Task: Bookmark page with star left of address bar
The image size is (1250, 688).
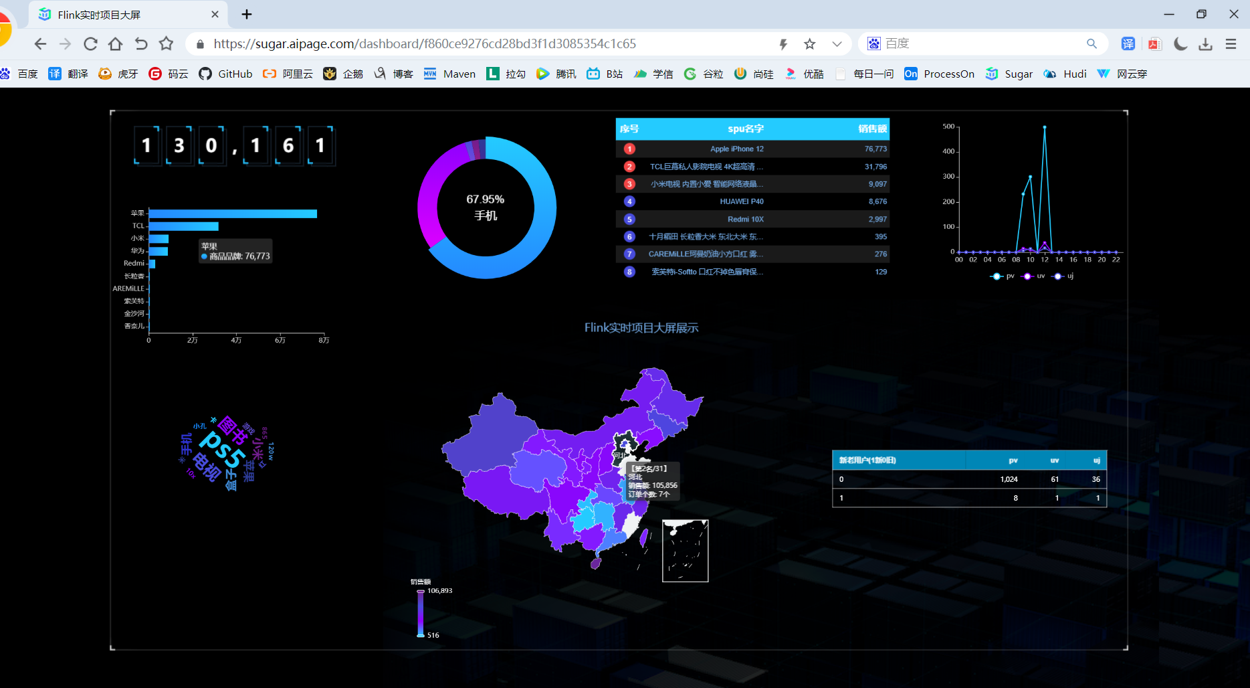Action: pos(166,44)
